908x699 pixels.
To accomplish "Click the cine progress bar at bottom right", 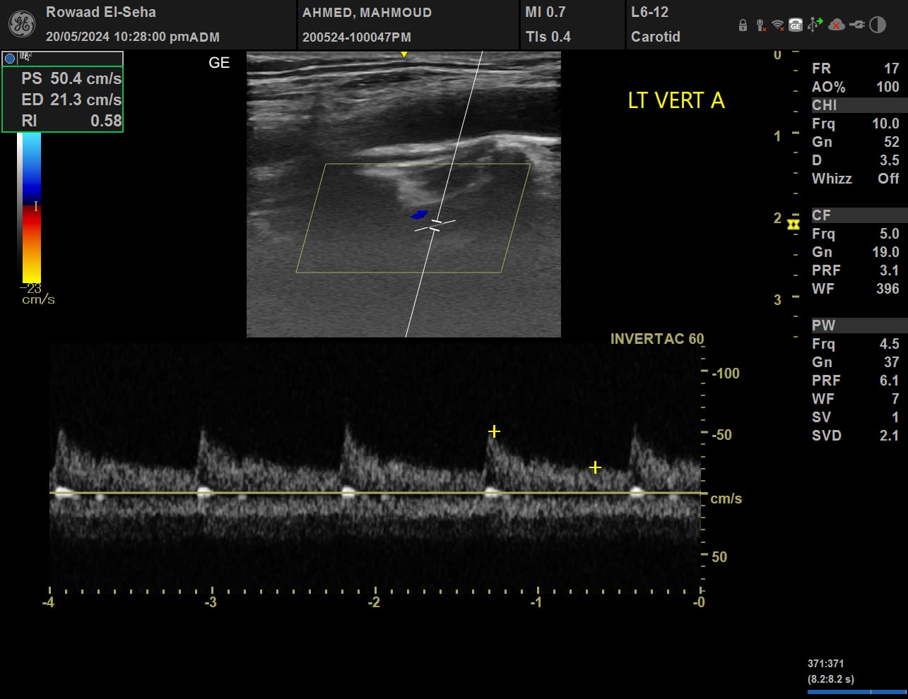I will coord(856,692).
